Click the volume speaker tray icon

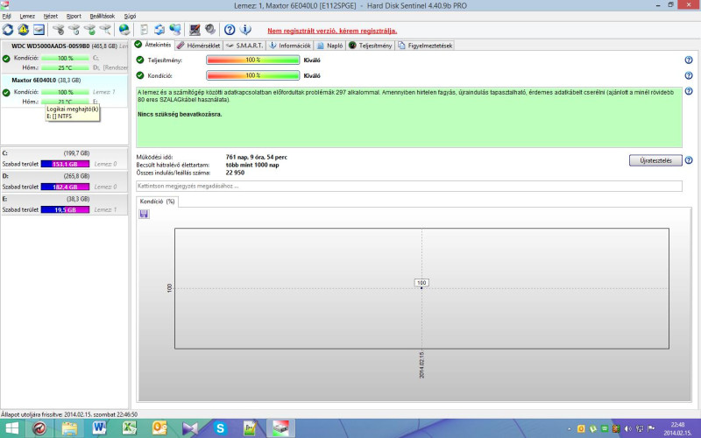pyautogui.click(x=627, y=428)
